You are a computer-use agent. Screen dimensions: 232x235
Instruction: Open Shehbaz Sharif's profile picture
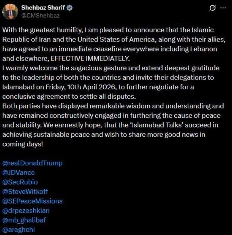coord(10,11)
